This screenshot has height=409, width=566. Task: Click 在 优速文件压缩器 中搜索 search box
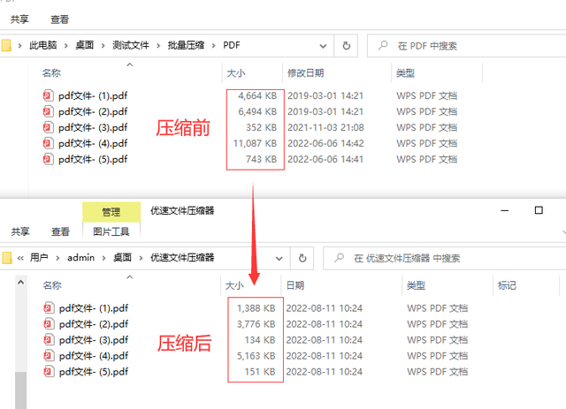pyautogui.click(x=445, y=258)
